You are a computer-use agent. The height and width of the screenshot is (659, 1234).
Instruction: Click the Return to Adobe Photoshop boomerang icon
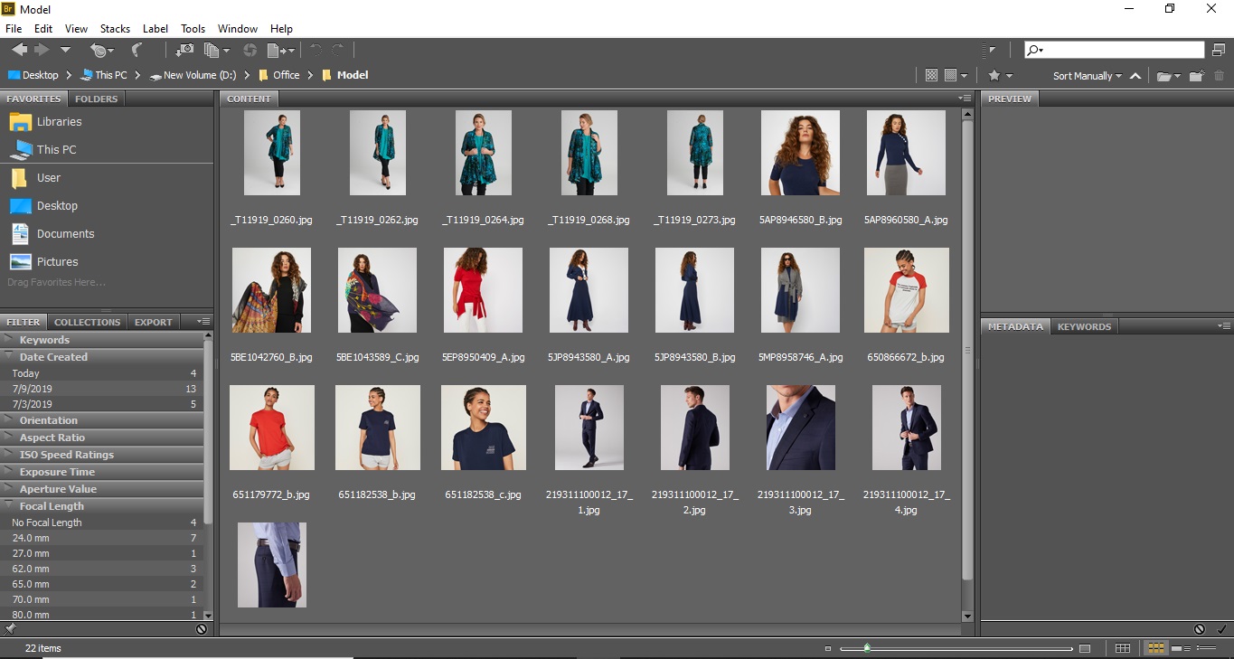coord(137,50)
